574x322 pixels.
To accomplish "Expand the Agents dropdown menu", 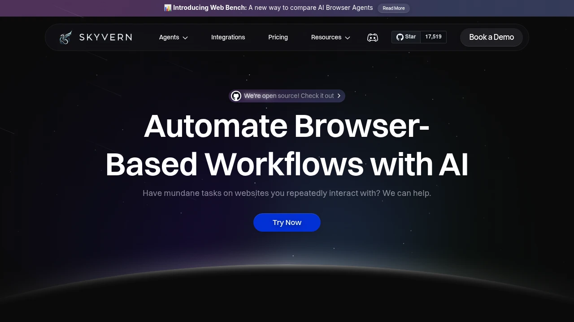I will (174, 38).
